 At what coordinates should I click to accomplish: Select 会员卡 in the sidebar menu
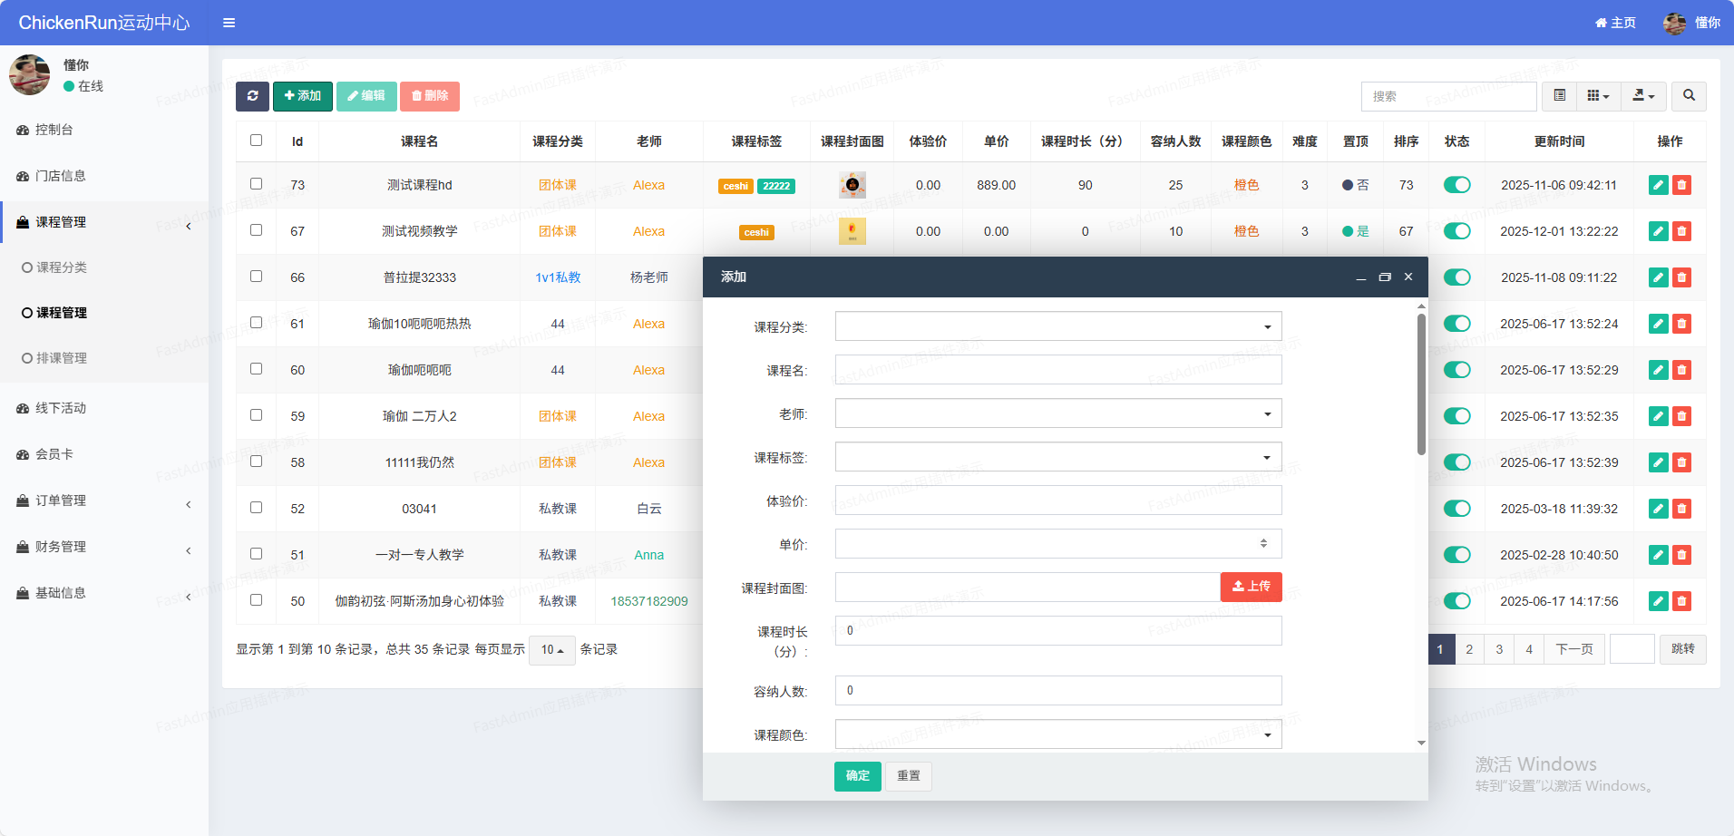pyautogui.click(x=54, y=454)
